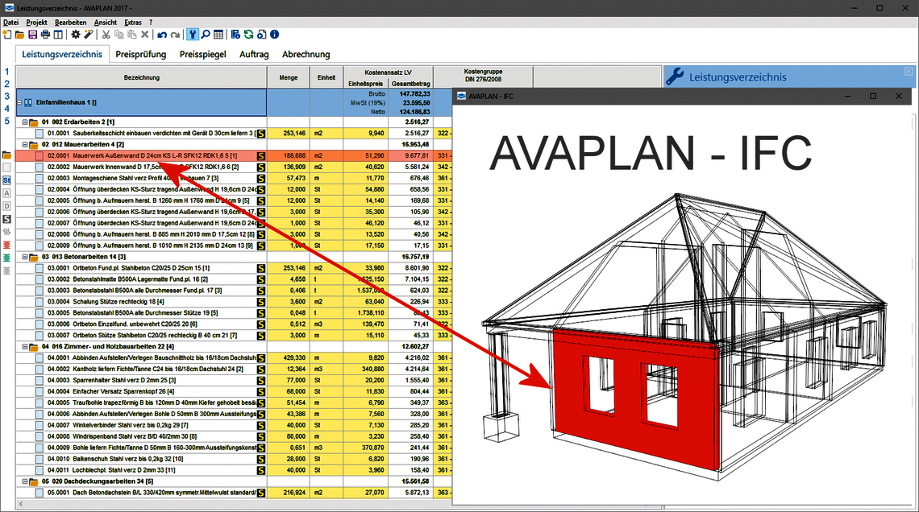
Task: Click the St icon in the left sidebar
Action: tap(7, 180)
